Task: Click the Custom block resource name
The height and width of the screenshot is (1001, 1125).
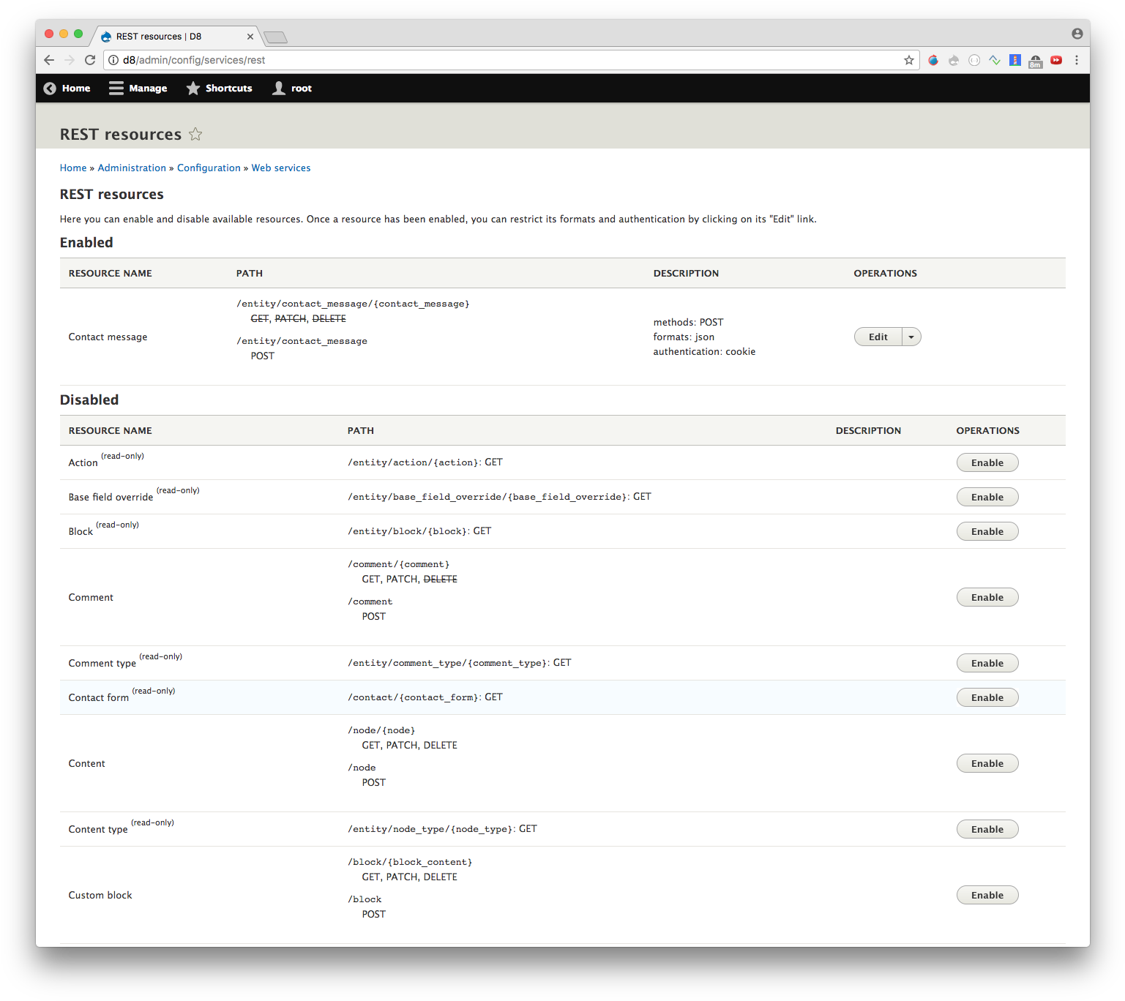Action: (x=100, y=895)
